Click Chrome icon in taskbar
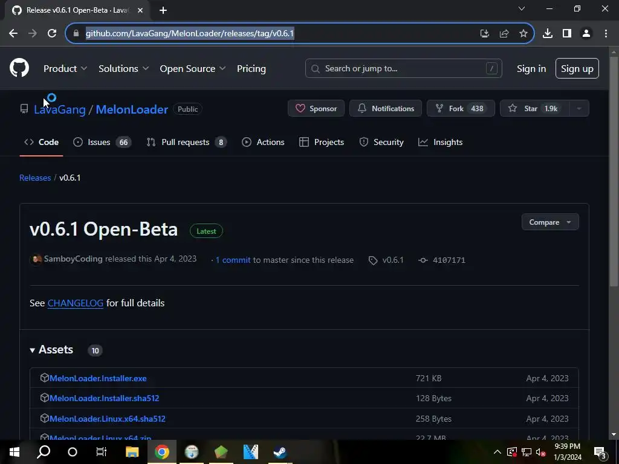This screenshot has height=464, width=619. point(162,452)
